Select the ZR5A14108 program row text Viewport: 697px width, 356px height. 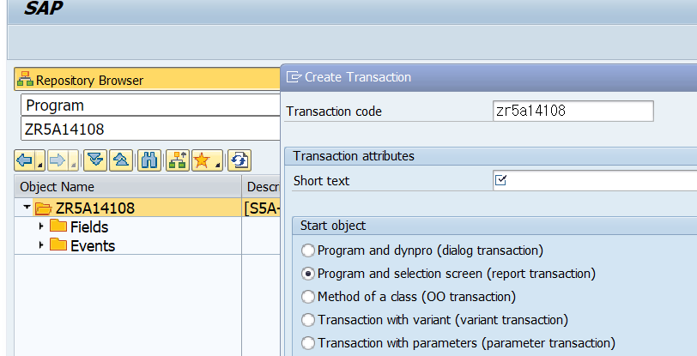tap(95, 208)
